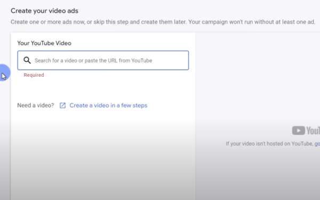This screenshot has width=320, height=200.
Task: Click the external link icon beside Create a video
Action: [x=62, y=105]
